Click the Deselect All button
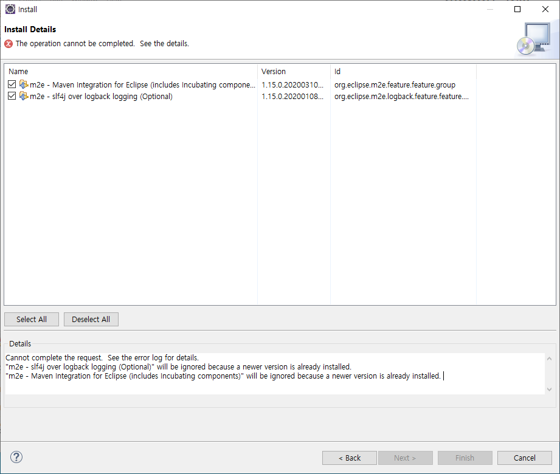 point(91,319)
